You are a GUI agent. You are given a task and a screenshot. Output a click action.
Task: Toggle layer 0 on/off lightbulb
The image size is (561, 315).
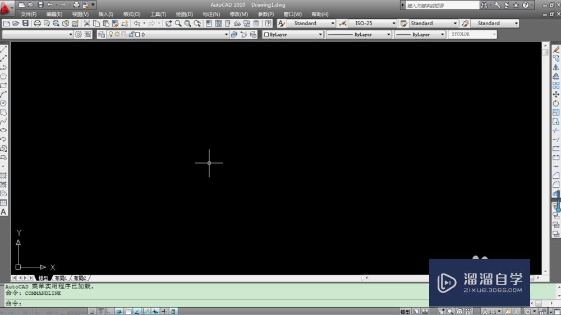111,34
